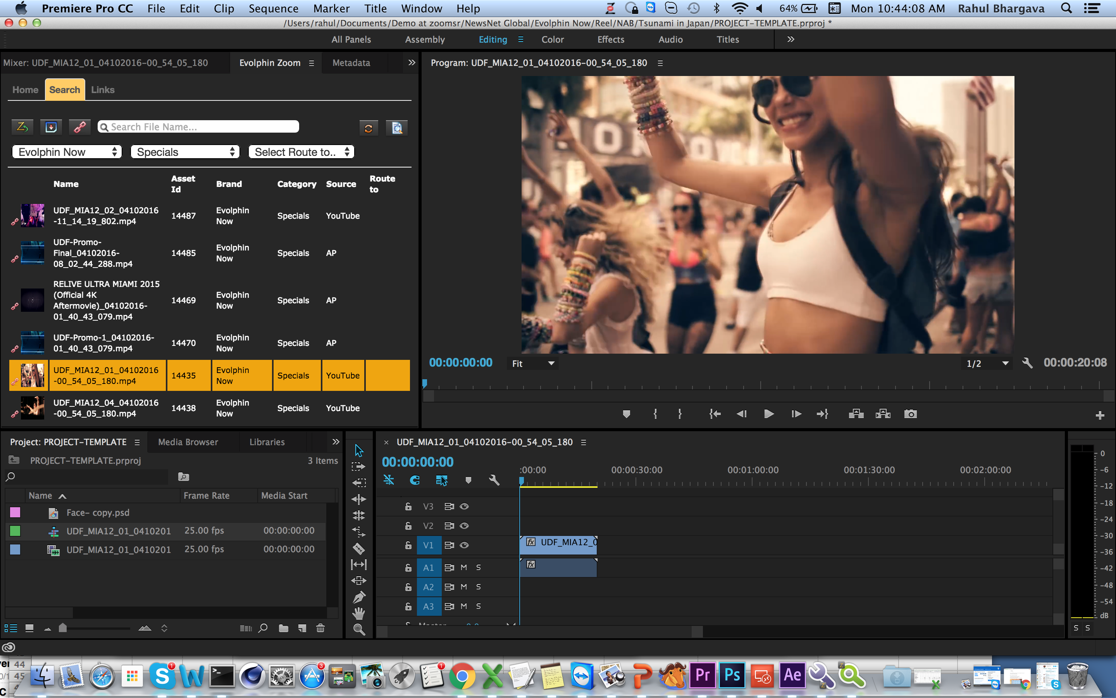Open timeline display settings wrench
The width and height of the screenshot is (1116, 698).
click(x=494, y=480)
